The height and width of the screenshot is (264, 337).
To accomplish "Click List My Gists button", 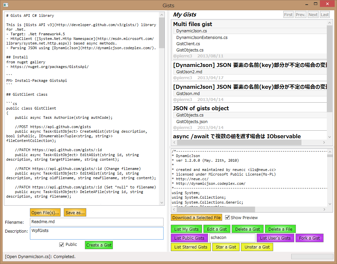I will pos(186,229).
